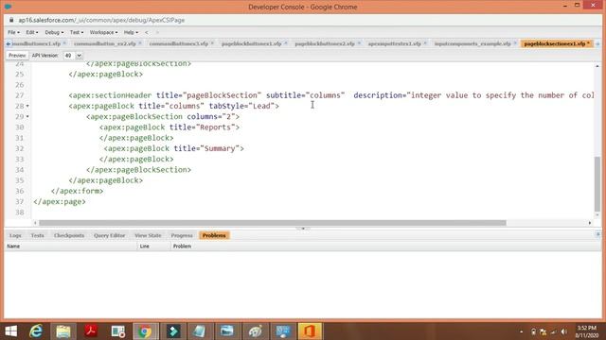The image size is (606, 340).
Task: Sort by the Name column header
Action: 71,246
